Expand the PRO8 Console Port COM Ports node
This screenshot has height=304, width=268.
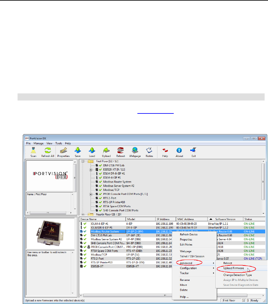91,194
